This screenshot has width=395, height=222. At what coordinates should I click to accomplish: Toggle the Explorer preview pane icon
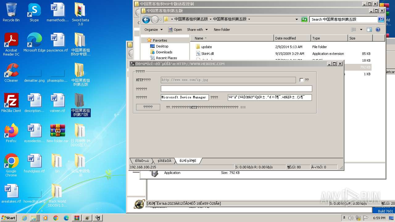(369, 30)
